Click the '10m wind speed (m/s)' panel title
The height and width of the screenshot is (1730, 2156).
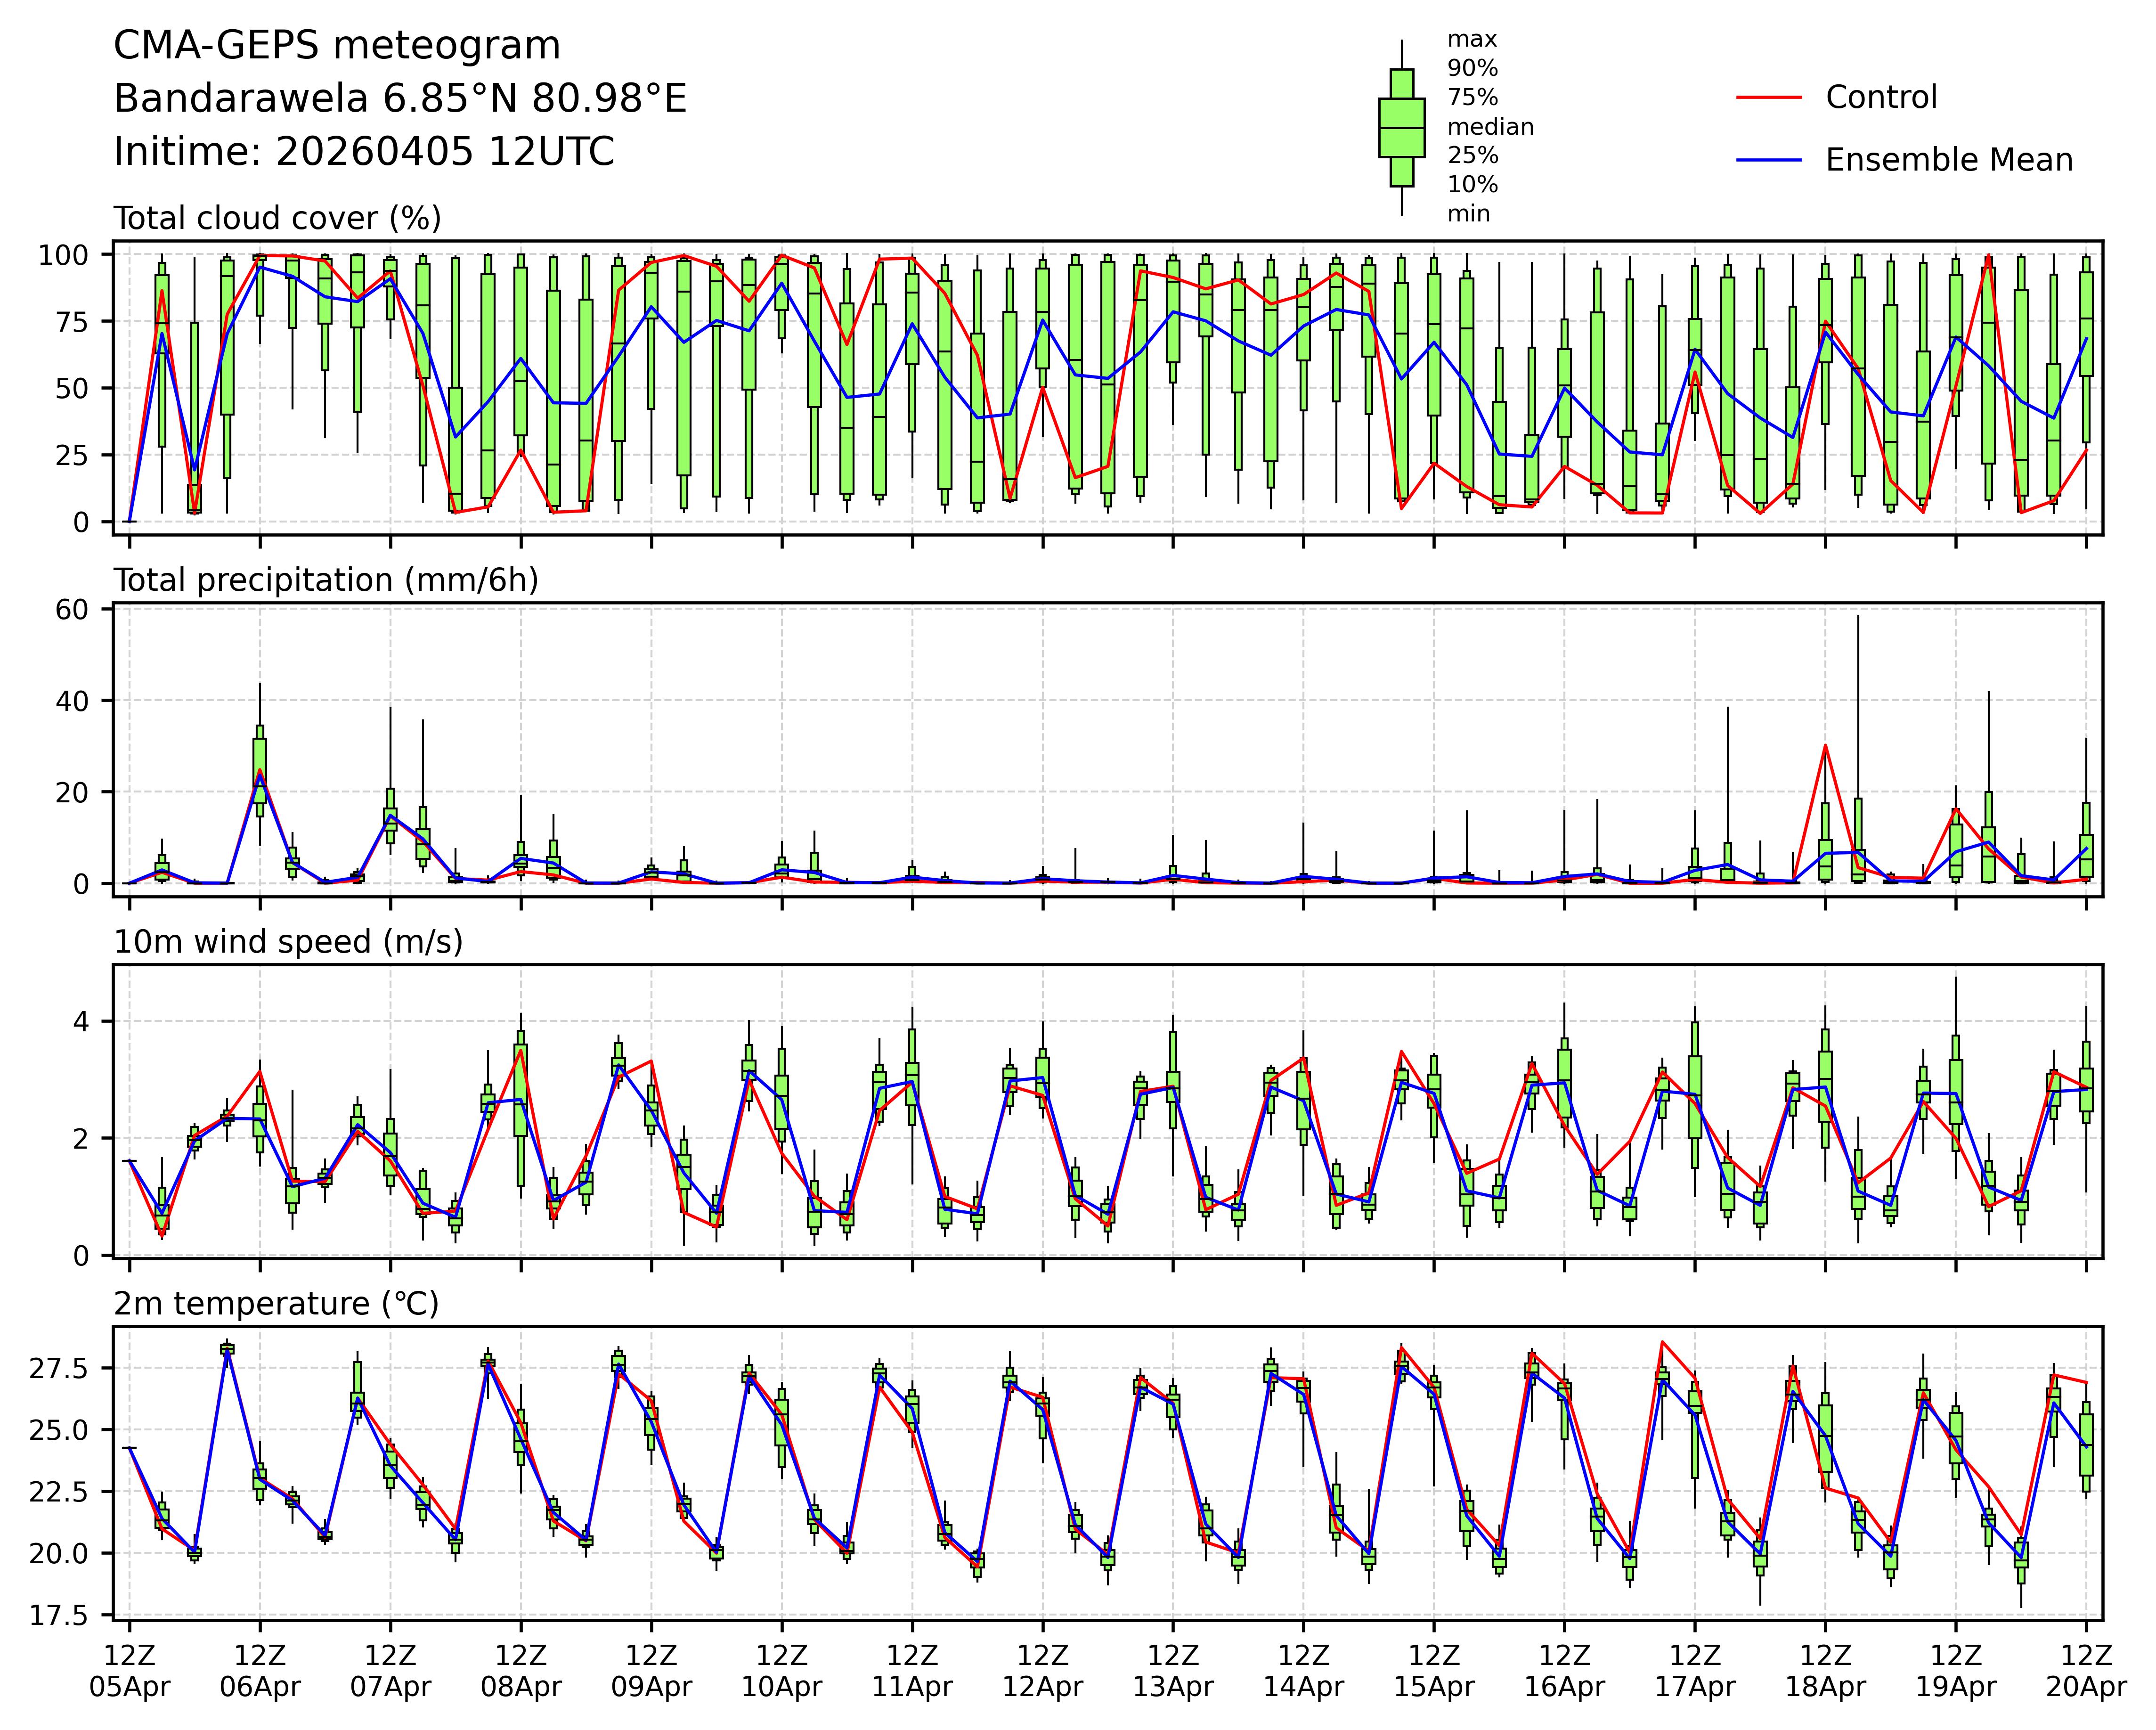coord(288,942)
